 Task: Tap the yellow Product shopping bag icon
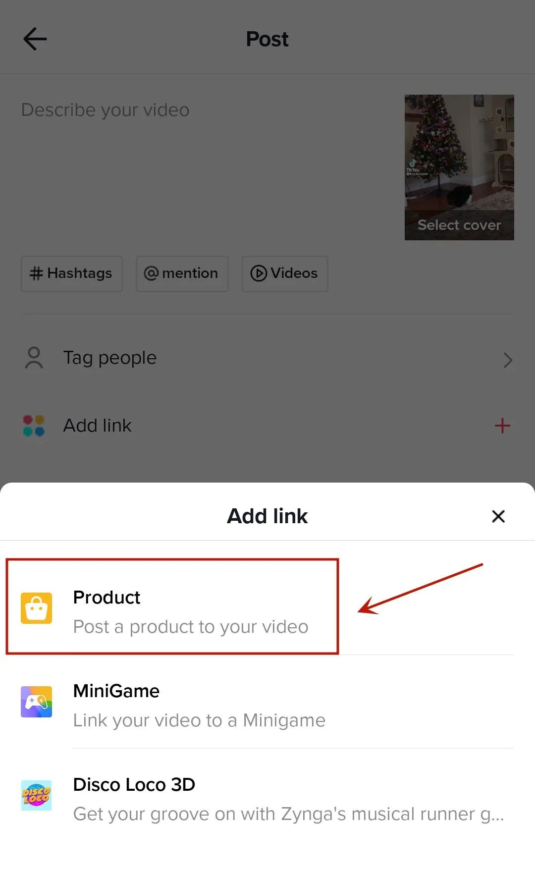[x=36, y=608]
